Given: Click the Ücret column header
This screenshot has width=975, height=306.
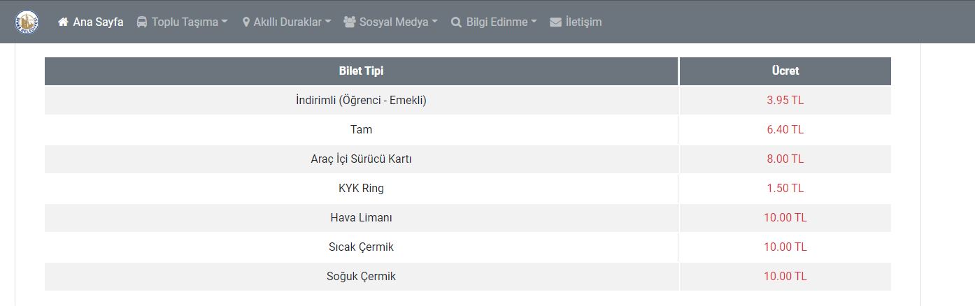Looking at the screenshot, I should pyautogui.click(x=785, y=71).
